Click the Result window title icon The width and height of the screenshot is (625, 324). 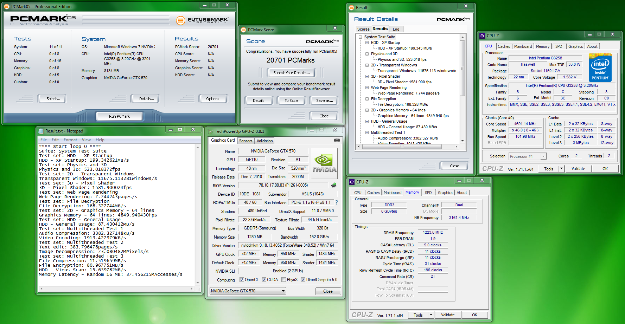pyautogui.click(x=351, y=8)
